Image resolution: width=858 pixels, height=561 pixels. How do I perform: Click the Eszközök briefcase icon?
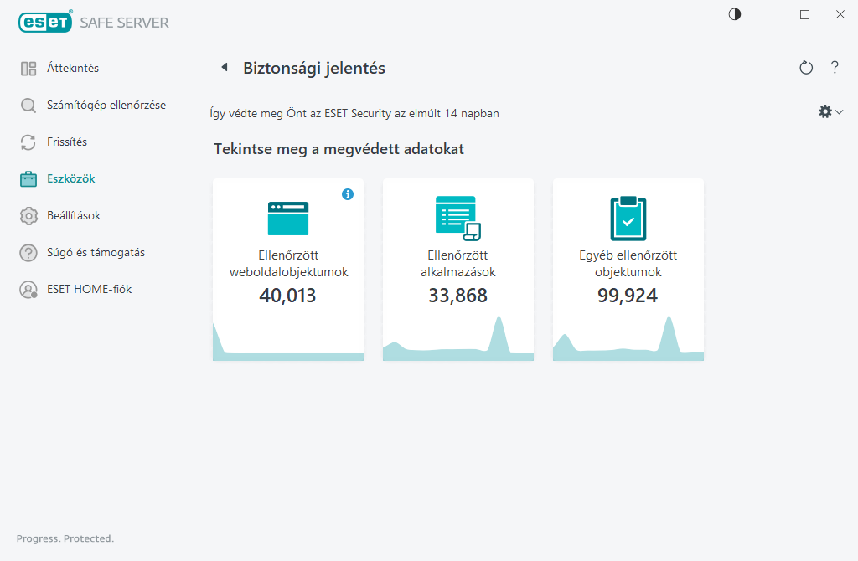[28, 179]
